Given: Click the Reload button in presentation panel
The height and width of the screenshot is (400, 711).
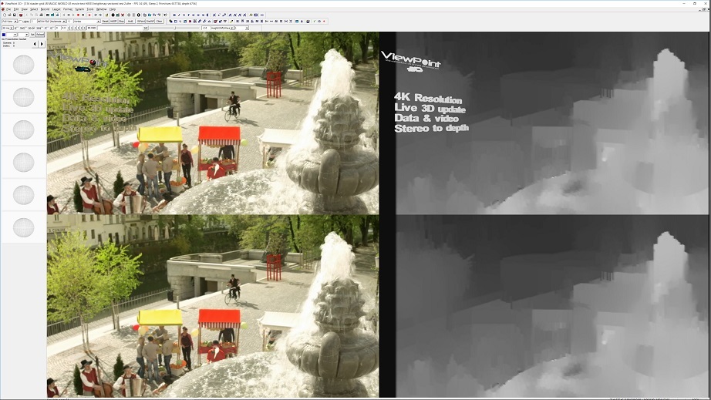Looking at the screenshot, I should pyautogui.click(x=40, y=35).
